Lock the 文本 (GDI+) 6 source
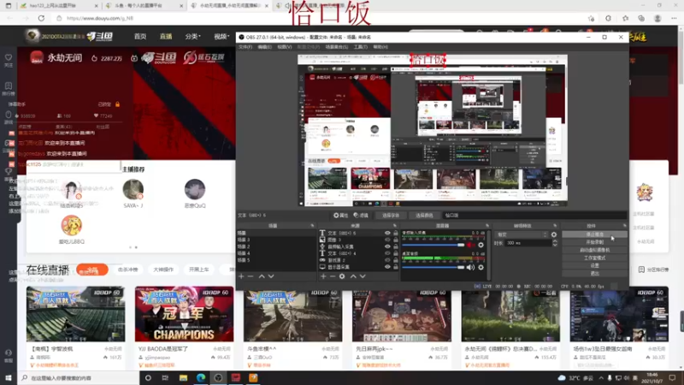This screenshot has height=385, width=684. [x=396, y=233]
